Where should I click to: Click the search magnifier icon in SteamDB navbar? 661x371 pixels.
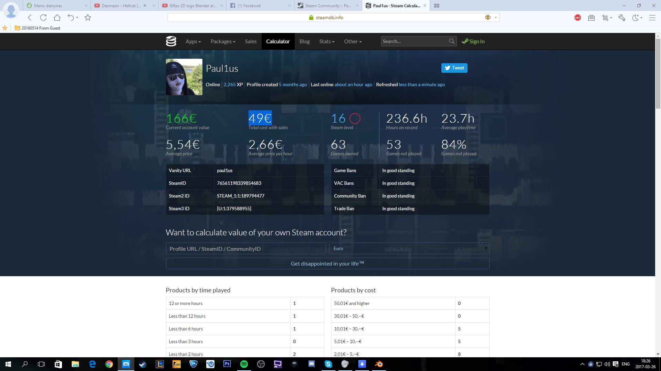click(452, 41)
